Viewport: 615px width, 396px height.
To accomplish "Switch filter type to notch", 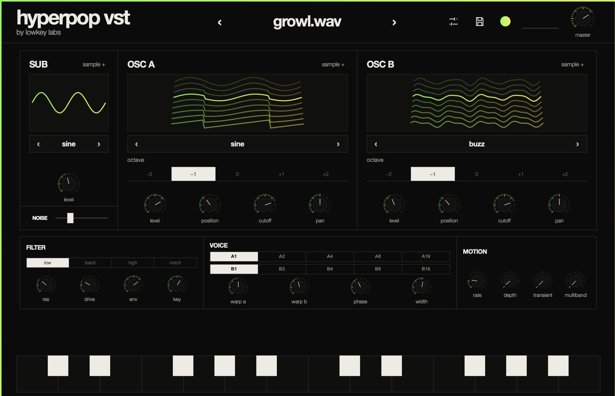I will tap(175, 263).
